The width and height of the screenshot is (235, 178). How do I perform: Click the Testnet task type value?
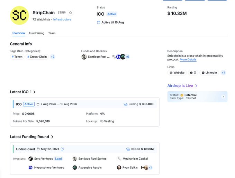click(191, 98)
